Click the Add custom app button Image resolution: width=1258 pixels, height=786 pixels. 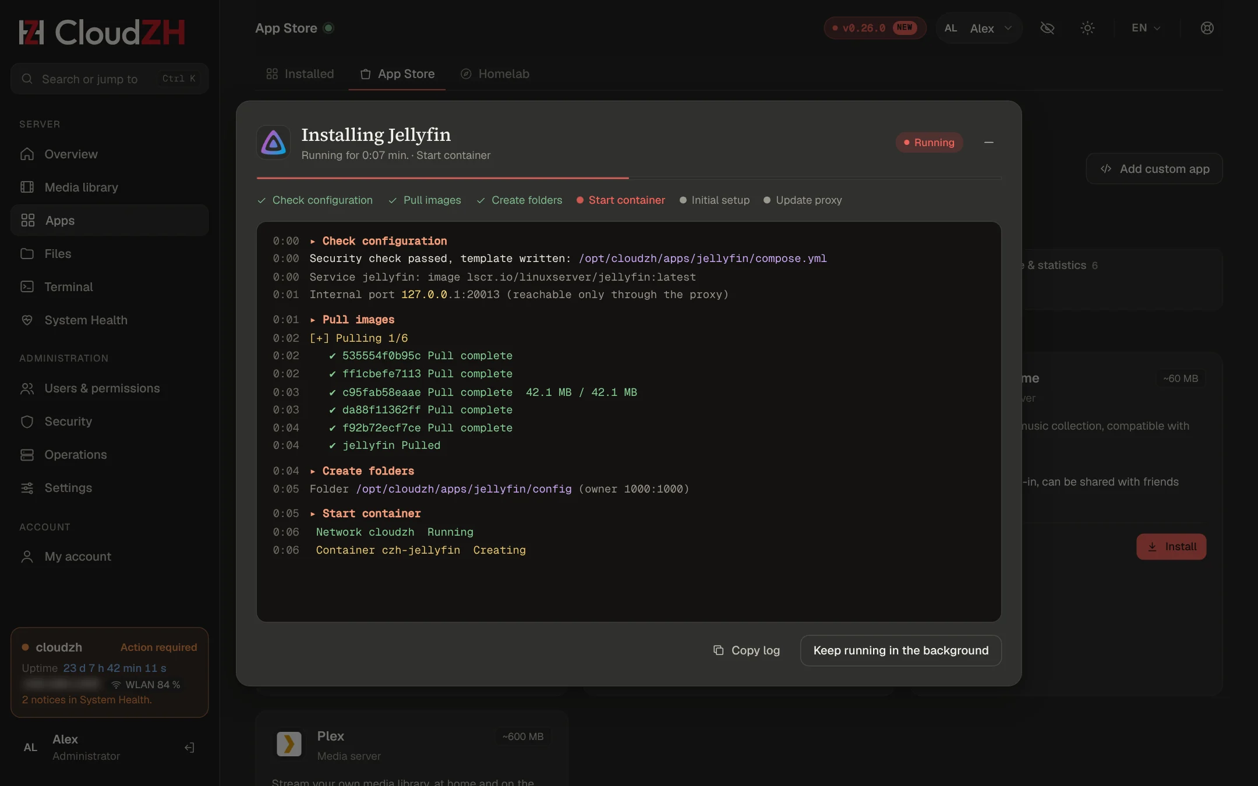1154,169
